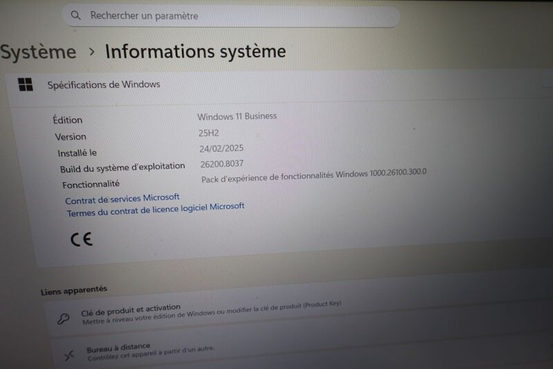Click the breadcrumb chevron after Système
Image resolution: width=553 pixels, height=369 pixels.
(92, 52)
